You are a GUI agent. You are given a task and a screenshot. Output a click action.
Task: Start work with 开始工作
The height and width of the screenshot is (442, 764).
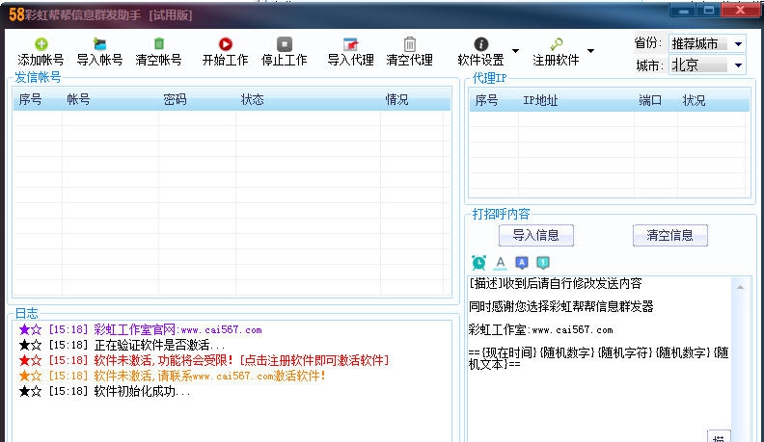point(225,52)
